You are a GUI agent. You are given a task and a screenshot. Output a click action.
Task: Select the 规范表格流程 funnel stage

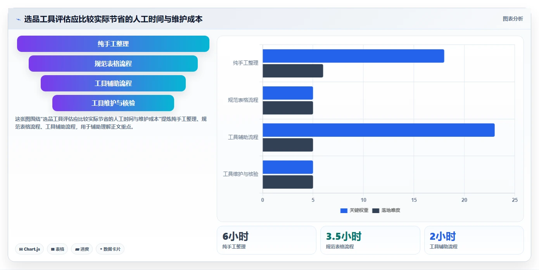click(x=113, y=64)
